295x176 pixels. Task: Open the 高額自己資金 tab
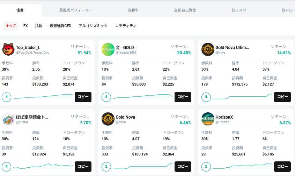185,10
